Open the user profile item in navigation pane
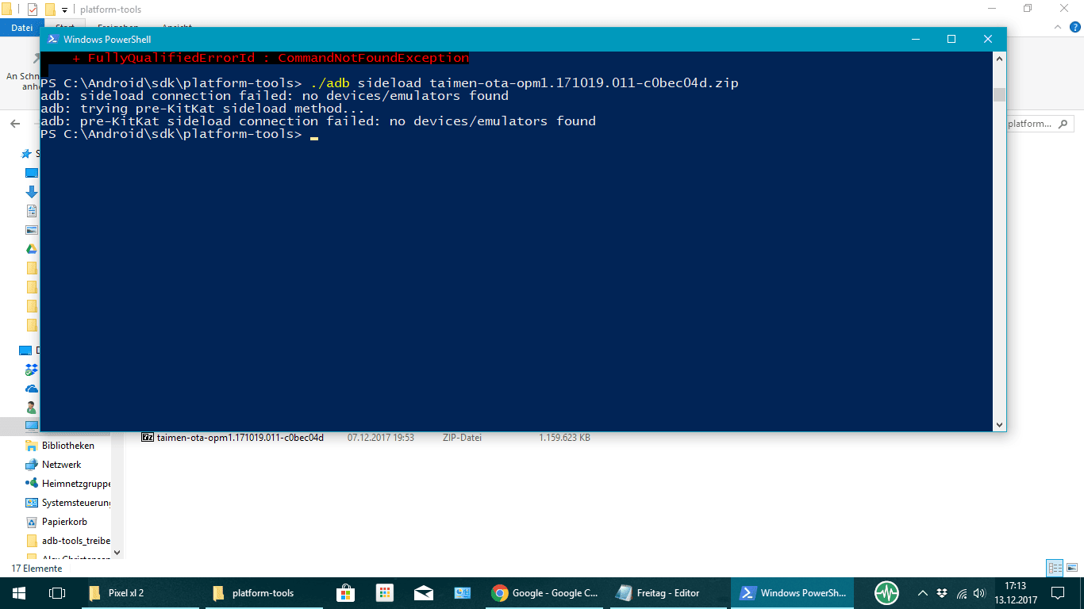Screen dimensions: 1084x609 [x=32, y=408]
